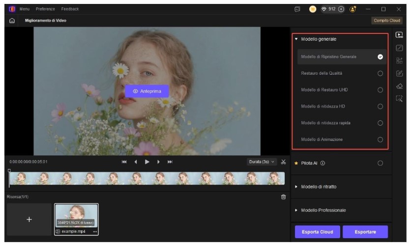Delete resource with the trash icon
The image size is (412, 249).
click(283, 197)
